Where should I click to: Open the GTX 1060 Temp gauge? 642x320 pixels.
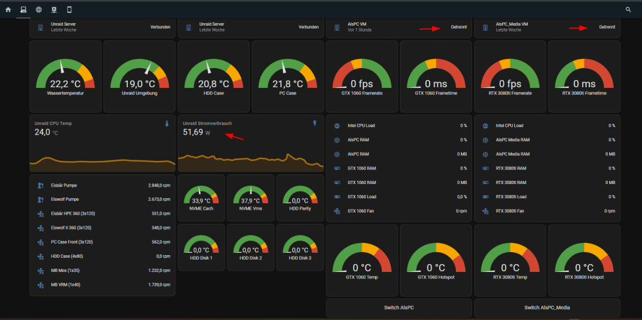(x=361, y=260)
